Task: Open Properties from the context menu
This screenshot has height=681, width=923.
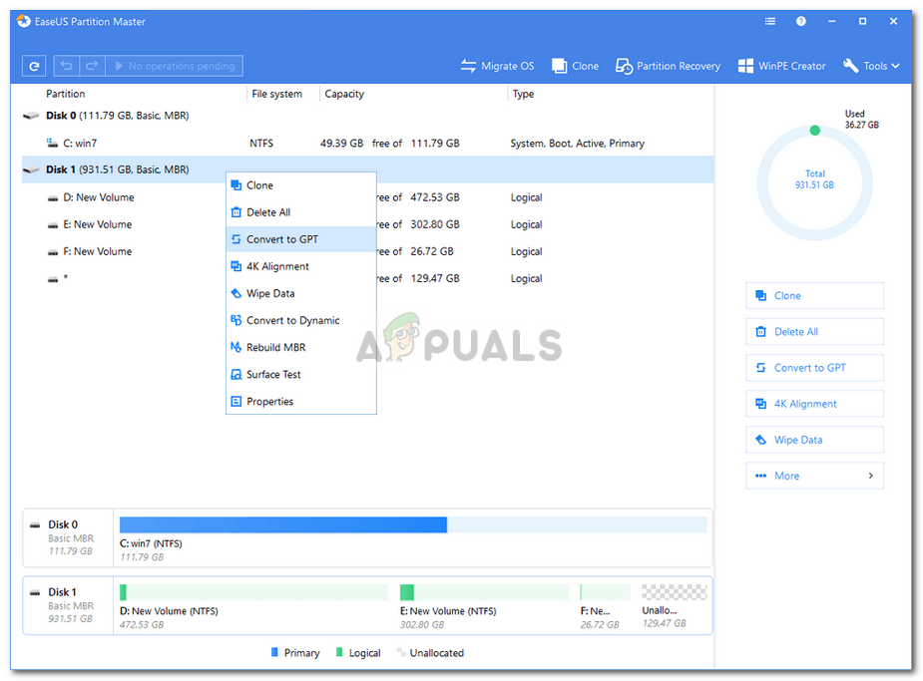Action: (x=300, y=402)
